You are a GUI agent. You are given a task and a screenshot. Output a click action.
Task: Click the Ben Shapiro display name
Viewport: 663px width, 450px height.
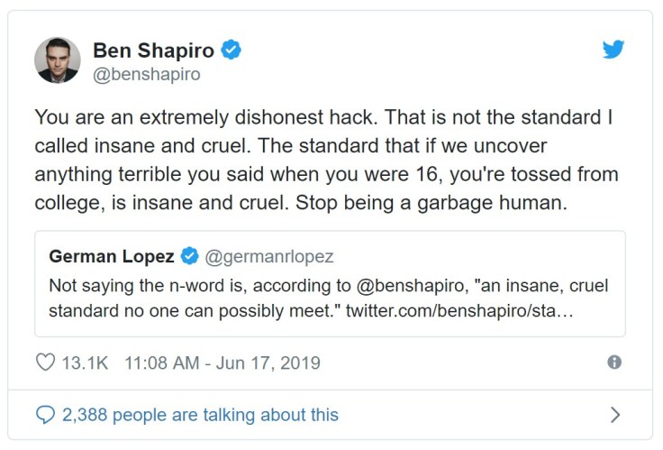(x=152, y=51)
